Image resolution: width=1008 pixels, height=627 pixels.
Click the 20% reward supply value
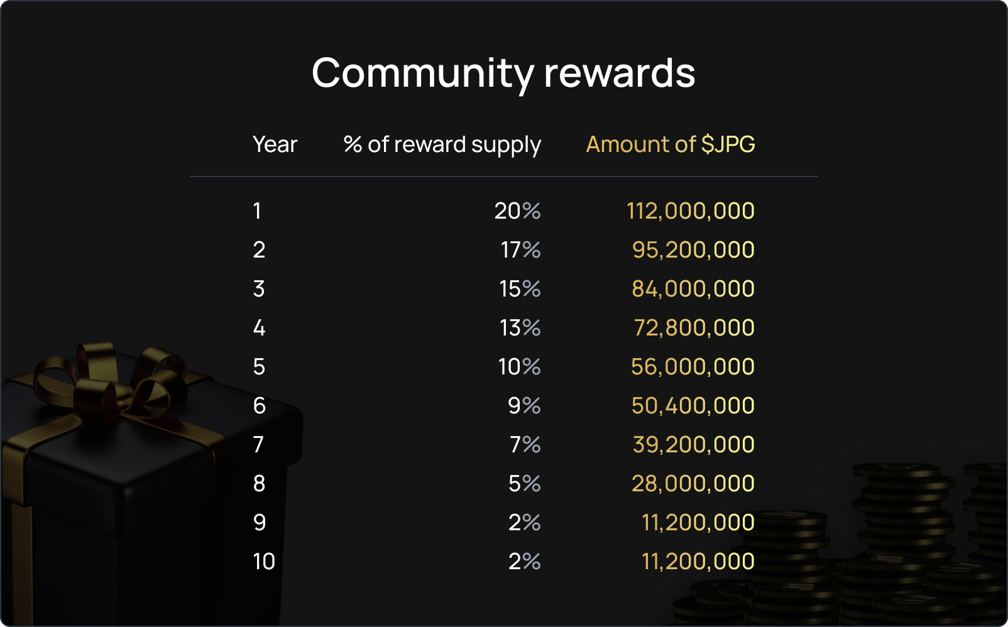point(517,211)
